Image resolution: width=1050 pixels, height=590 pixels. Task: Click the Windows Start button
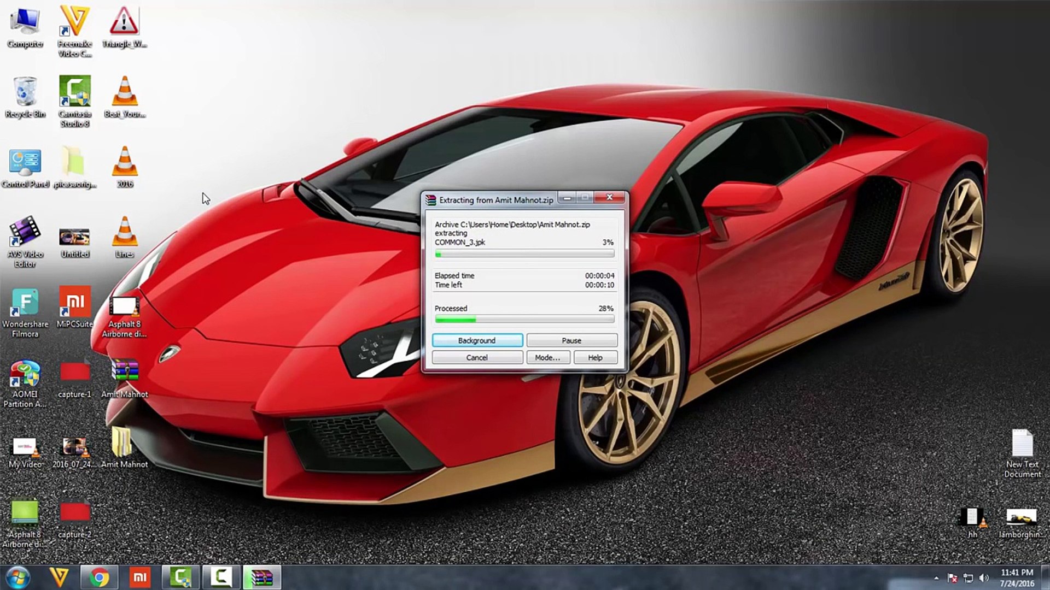pyautogui.click(x=17, y=577)
